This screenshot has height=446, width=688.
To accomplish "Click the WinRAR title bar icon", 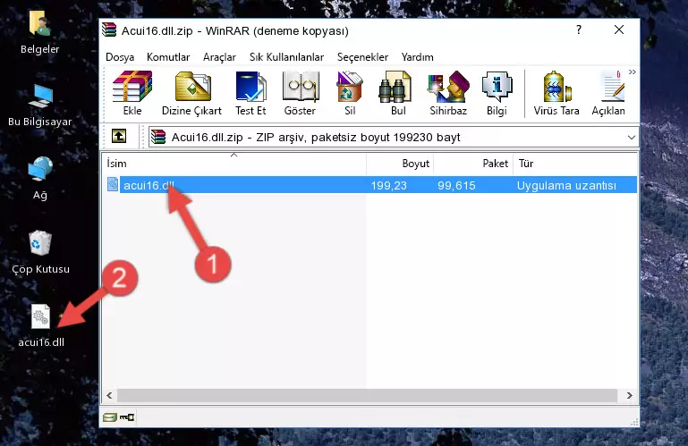I will pyautogui.click(x=109, y=30).
